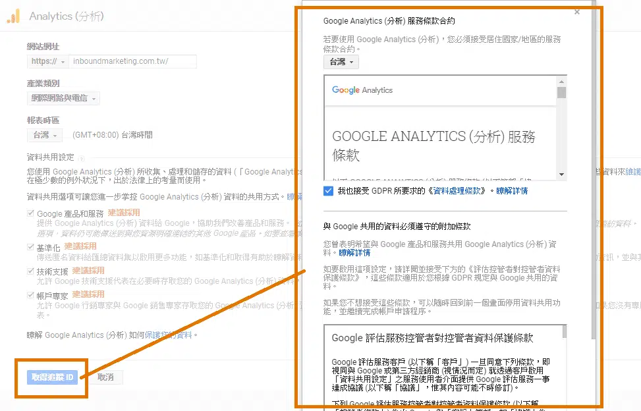The image size is (641, 411).
Task: Uncheck the GDPR 資料處理條款 acceptance checkbox
Action: (x=328, y=191)
